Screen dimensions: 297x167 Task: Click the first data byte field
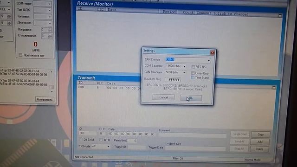click(111, 134)
